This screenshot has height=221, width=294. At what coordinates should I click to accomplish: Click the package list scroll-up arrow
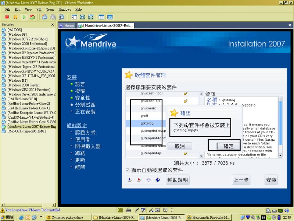click(x=201, y=94)
